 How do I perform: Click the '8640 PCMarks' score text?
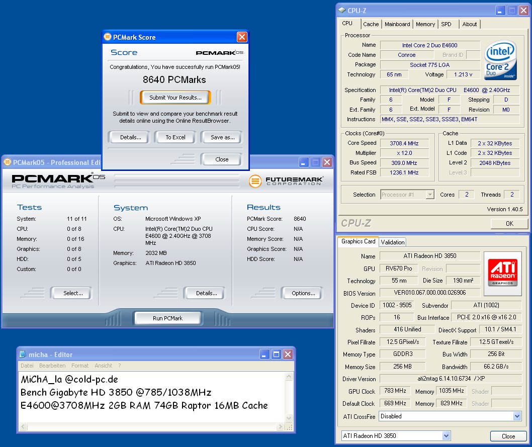(174, 80)
